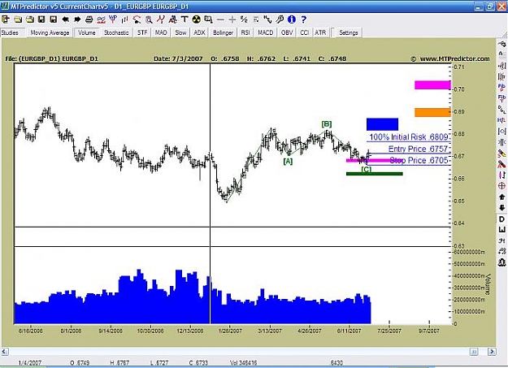Click the bell icon in the right sidebar
This screenshot has height=368, width=508.
click(x=501, y=262)
